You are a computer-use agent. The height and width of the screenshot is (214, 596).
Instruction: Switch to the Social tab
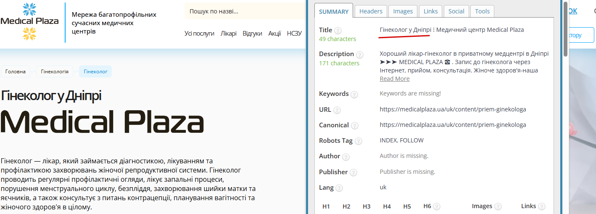click(x=456, y=11)
